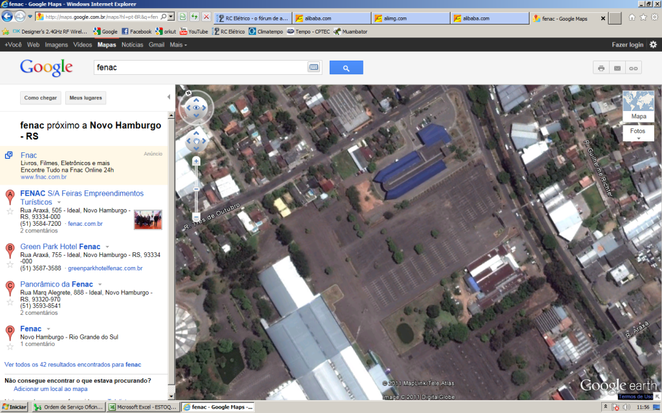
Task: Click the Como chegar button
Action: click(x=41, y=98)
